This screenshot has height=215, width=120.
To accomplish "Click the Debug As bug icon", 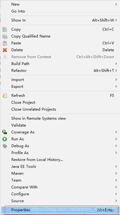I will 5,146.
